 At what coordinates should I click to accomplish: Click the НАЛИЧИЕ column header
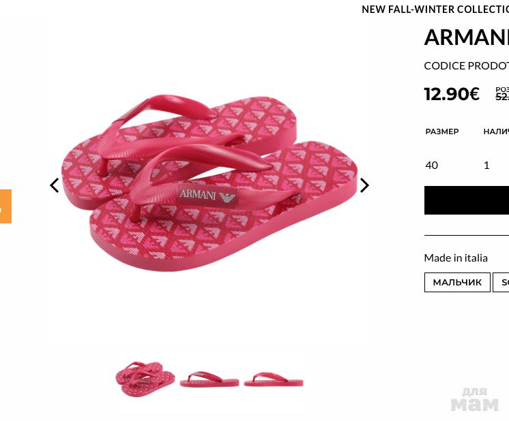496,131
